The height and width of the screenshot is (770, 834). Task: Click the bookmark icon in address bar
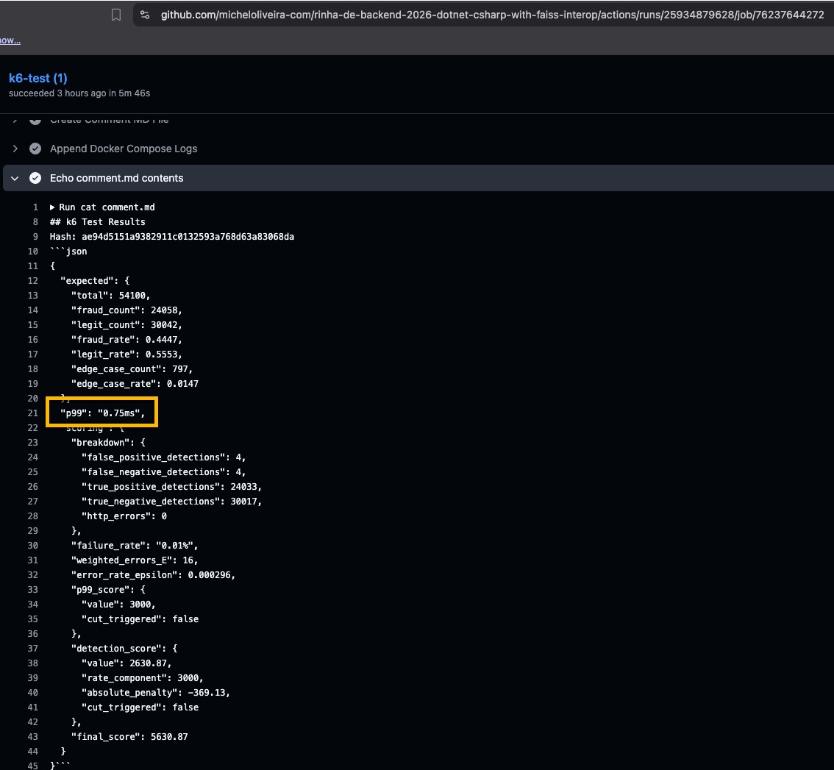click(x=116, y=15)
